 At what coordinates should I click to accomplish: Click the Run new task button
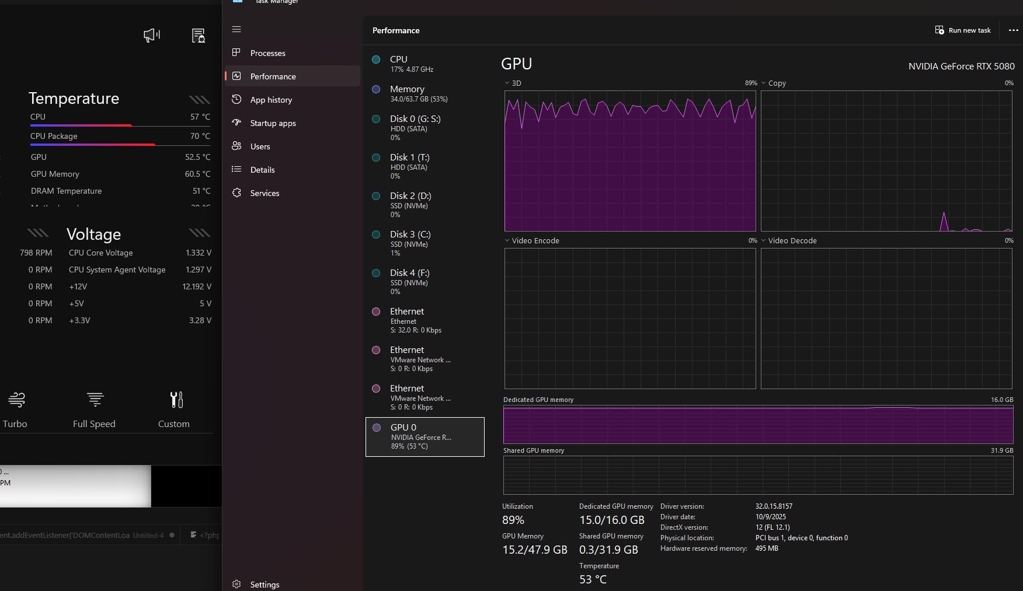(963, 30)
